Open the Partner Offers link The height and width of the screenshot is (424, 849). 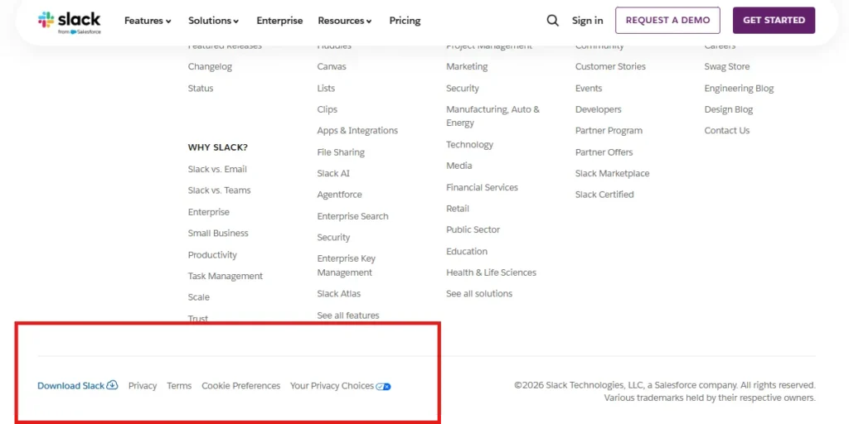[x=604, y=152]
